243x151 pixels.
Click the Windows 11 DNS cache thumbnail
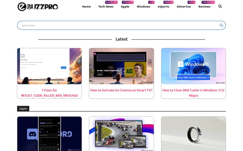pos(193,66)
